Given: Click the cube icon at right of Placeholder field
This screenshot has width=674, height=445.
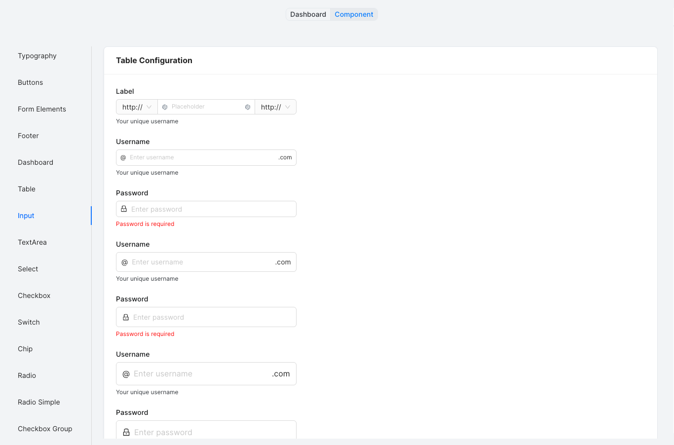Looking at the screenshot, I should coord(247,107).
